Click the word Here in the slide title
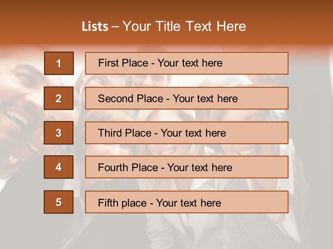This screenshot has width=333, height=249. click(231, 27)
